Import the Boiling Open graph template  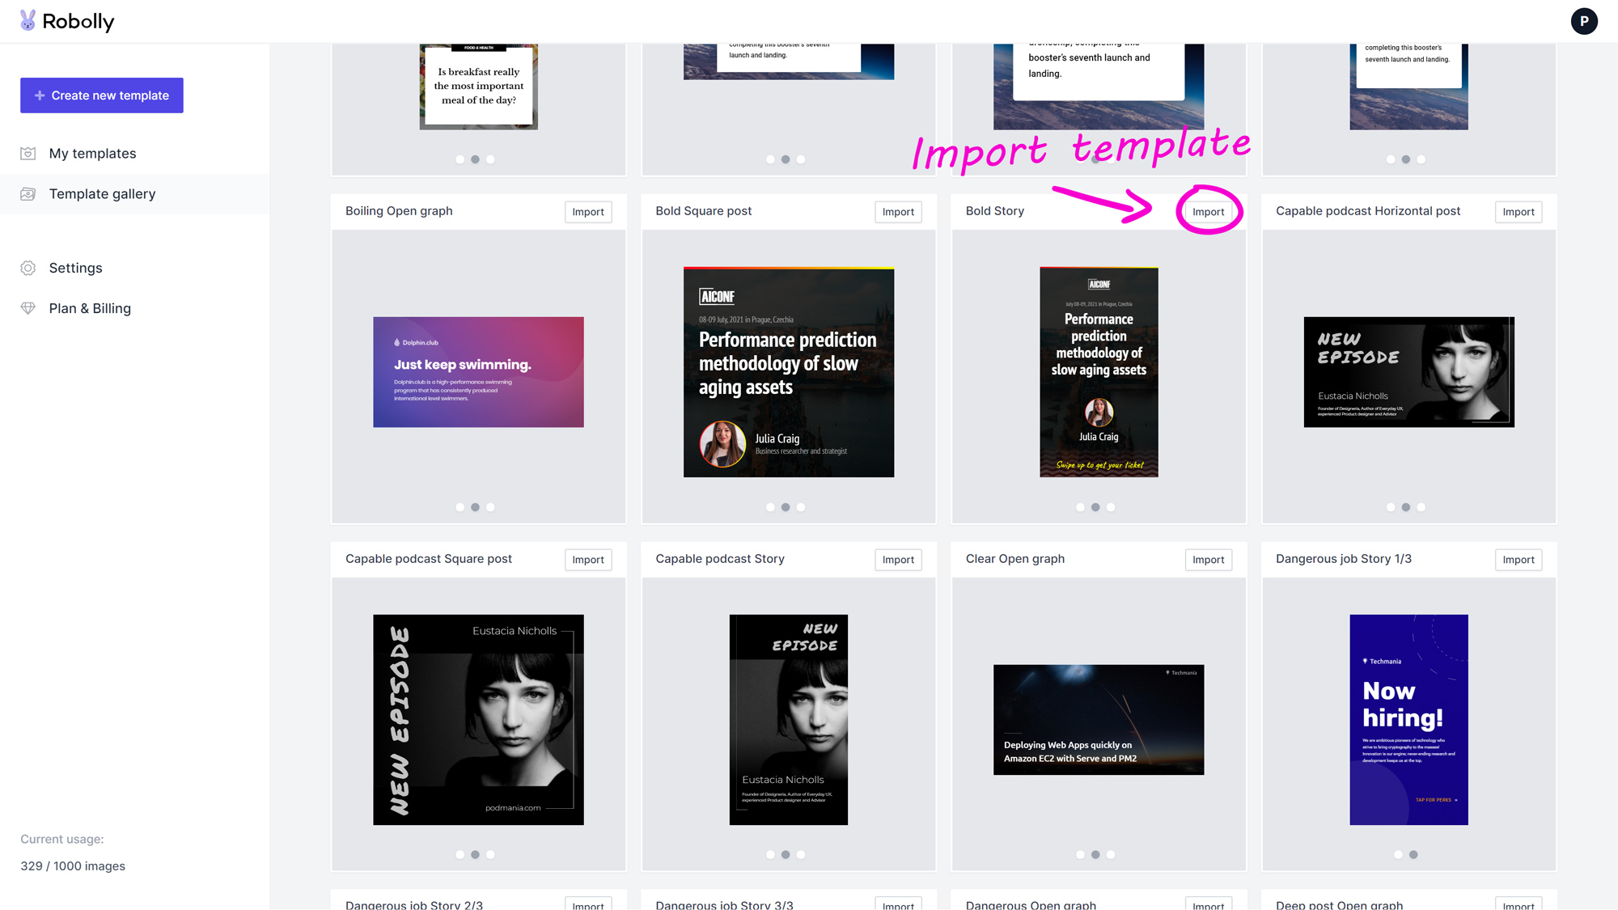587,212
